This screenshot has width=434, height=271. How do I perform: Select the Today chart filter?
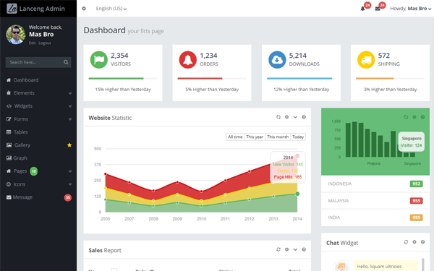(298, 137)
